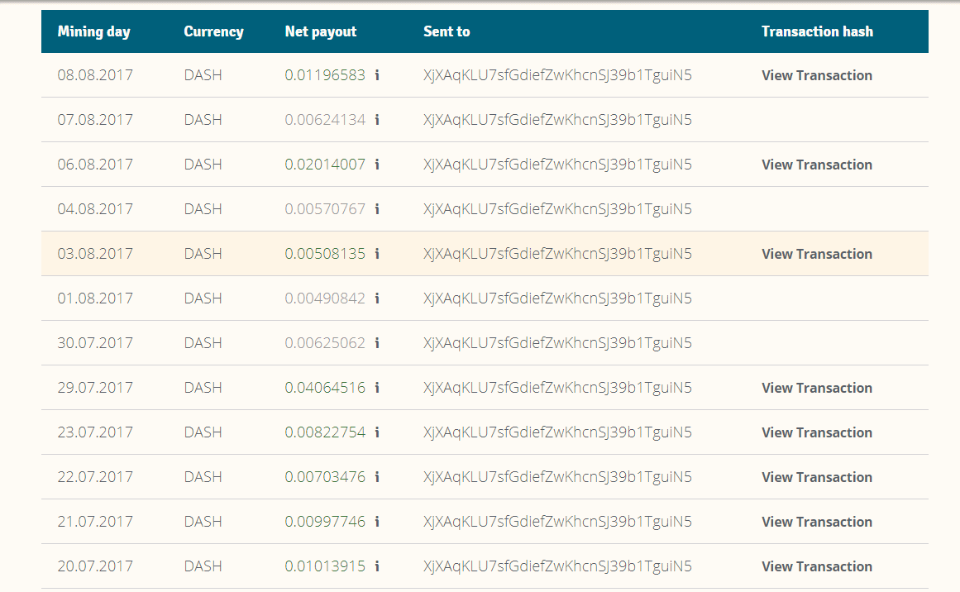
Task: Click the net payout value 0.01196583
Action: (x=325, y=75)
